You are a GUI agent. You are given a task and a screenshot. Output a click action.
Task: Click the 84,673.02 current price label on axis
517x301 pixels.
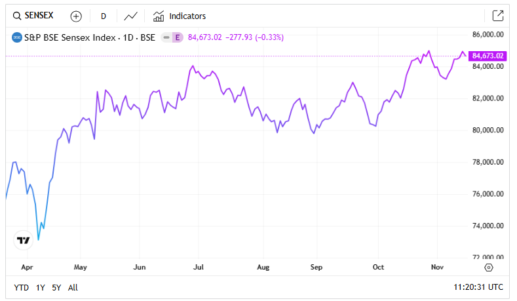[x=488, y=56]
